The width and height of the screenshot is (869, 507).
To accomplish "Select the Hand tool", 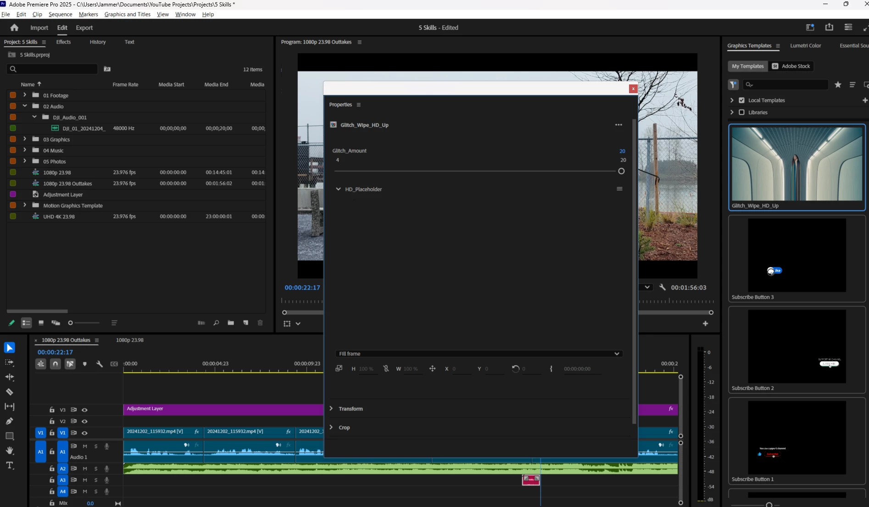I will click(x=10, y=451).
